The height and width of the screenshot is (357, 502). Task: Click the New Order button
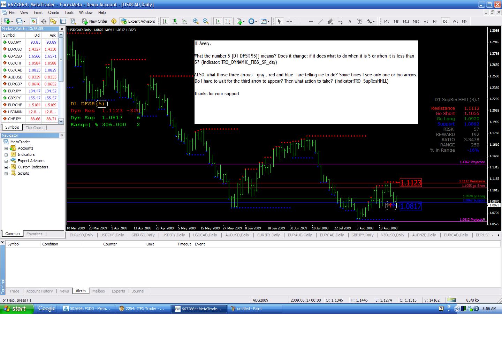click(95, 21)
